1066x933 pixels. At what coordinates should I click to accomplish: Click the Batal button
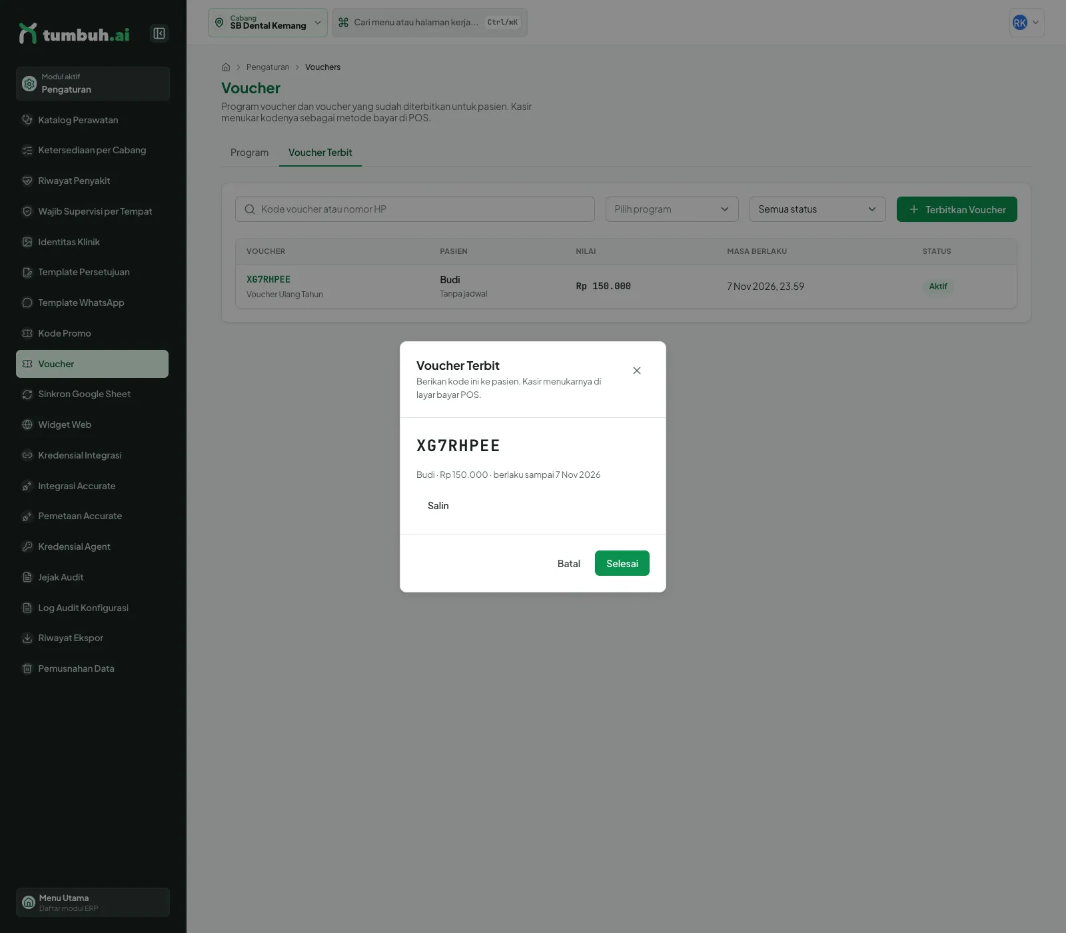pyautogui.click(x=569, y=563)
